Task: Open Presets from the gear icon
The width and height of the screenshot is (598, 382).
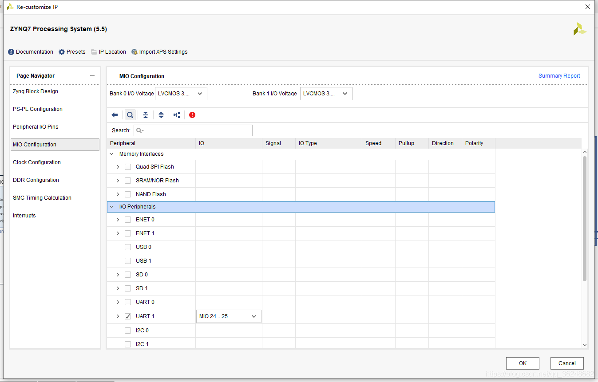Action: (62, 52)
